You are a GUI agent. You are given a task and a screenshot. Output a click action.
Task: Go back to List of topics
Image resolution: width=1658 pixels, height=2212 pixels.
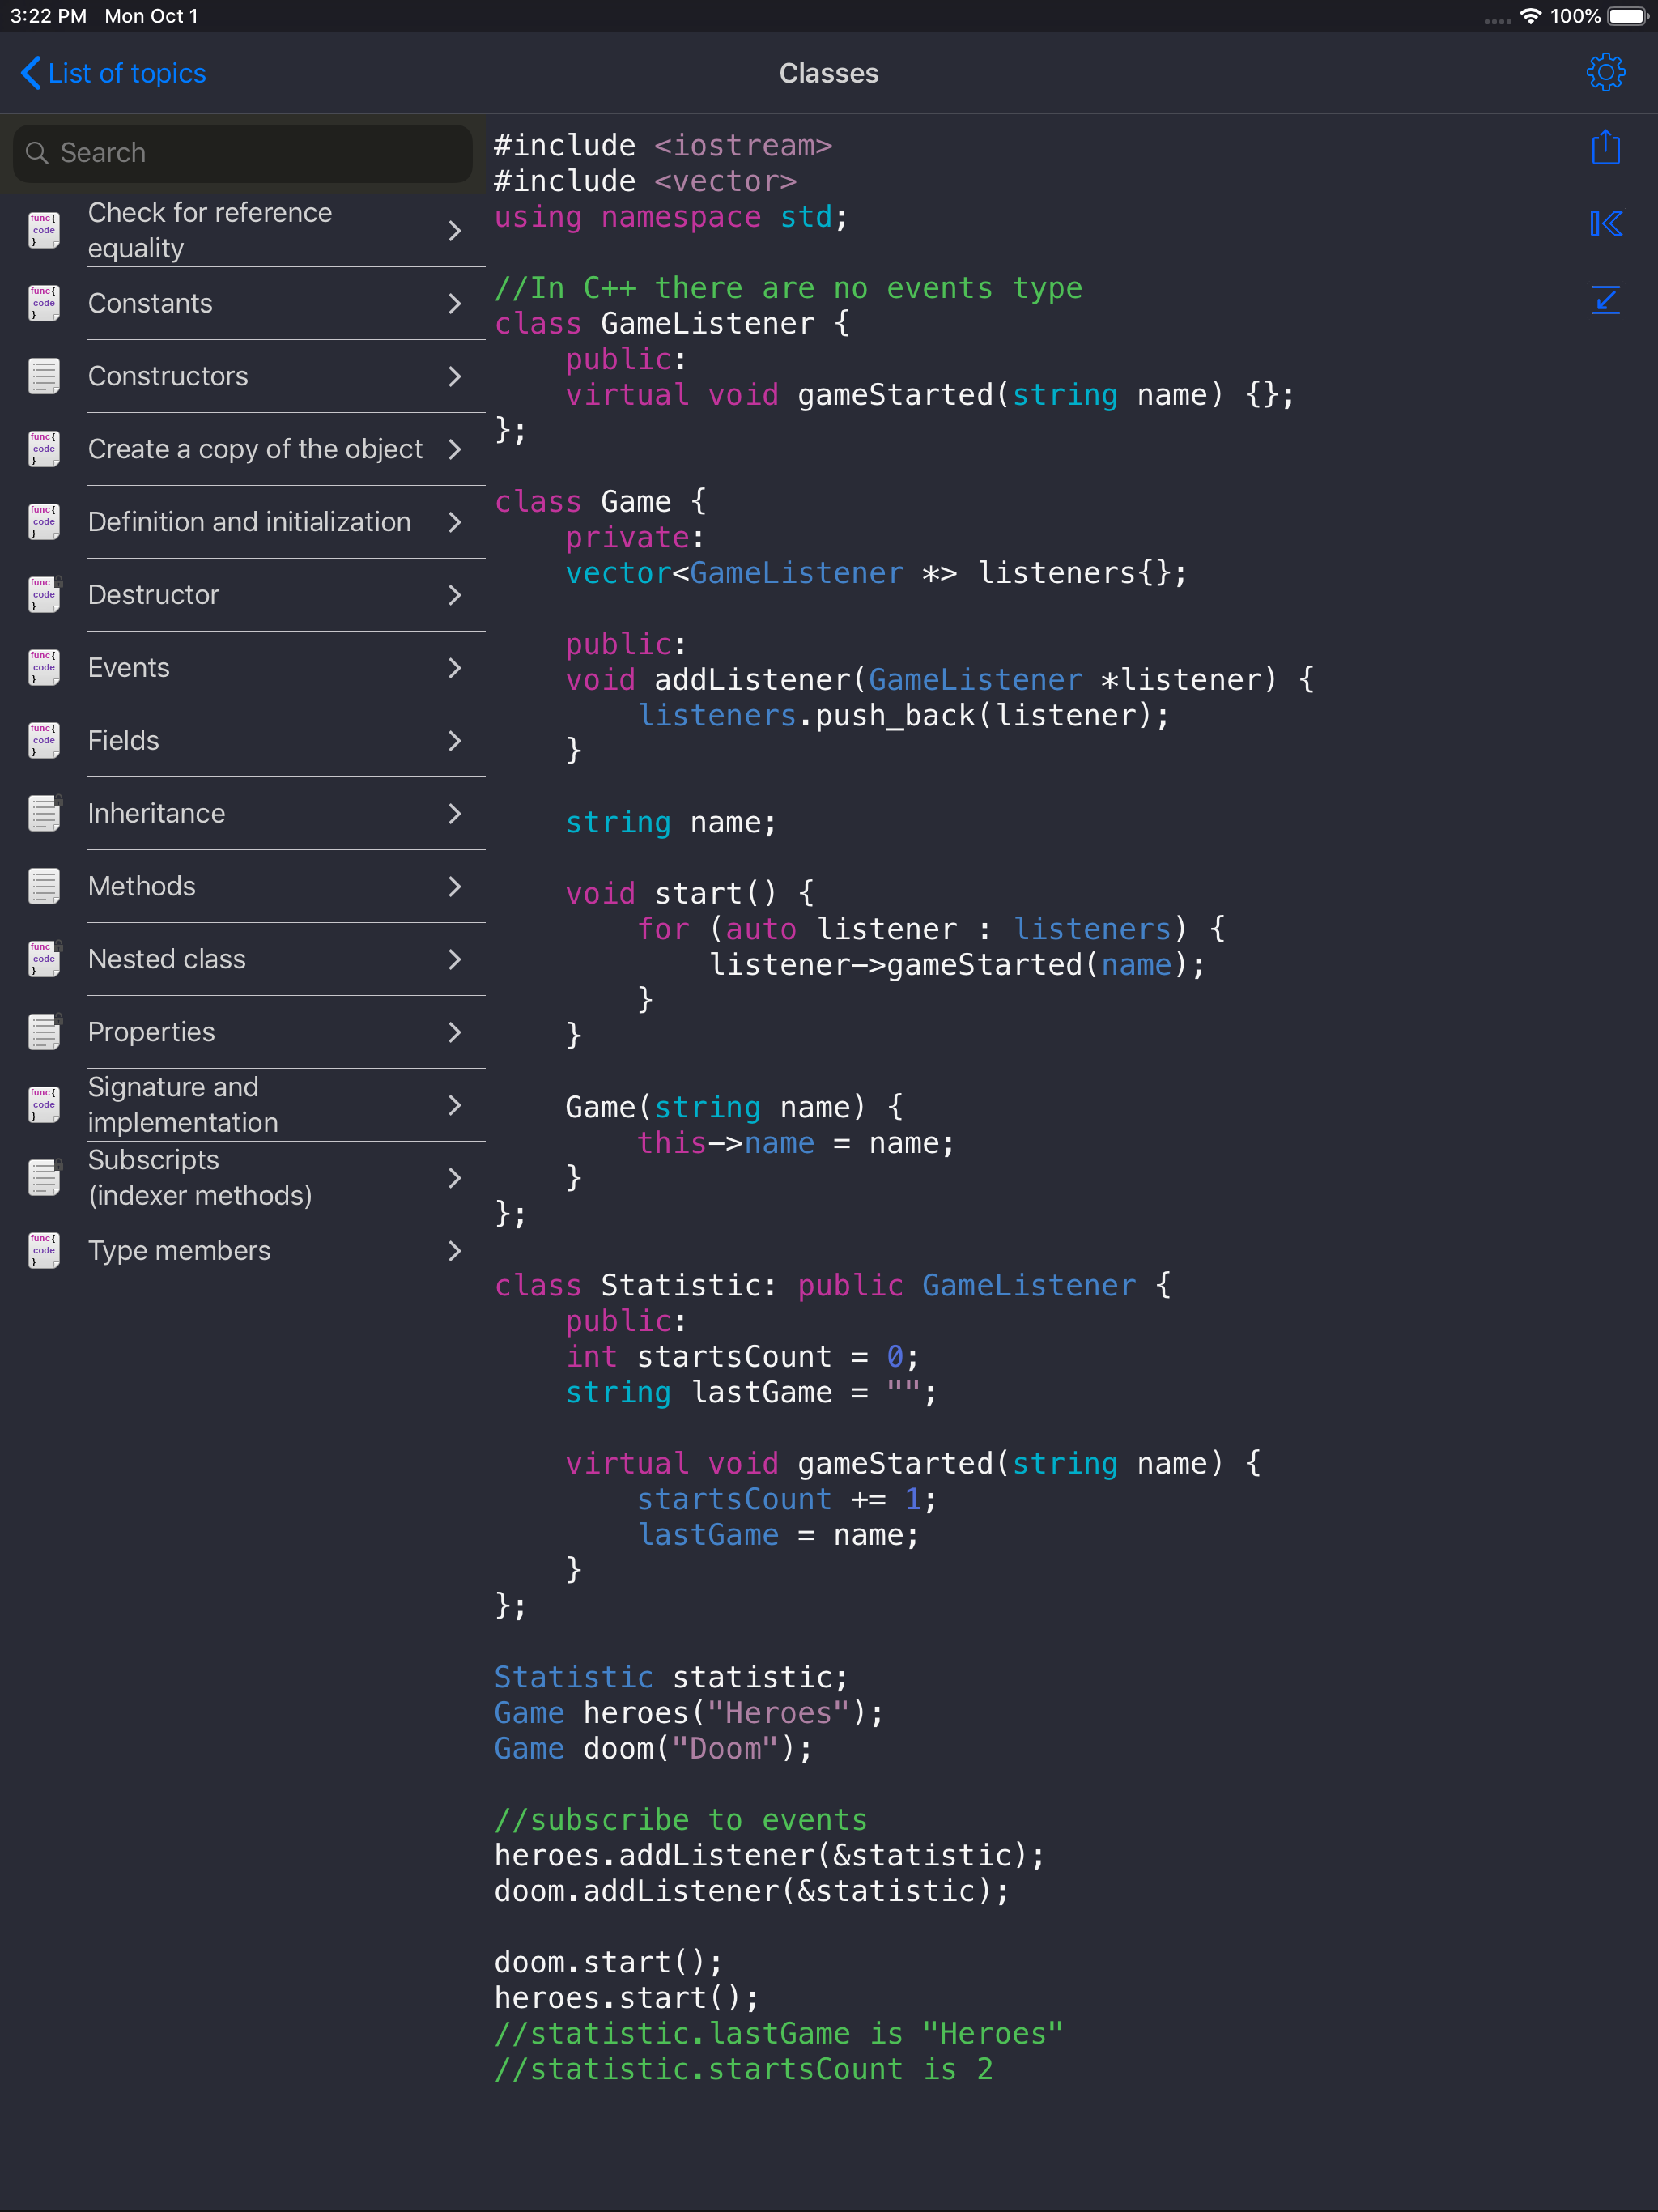(113, 73)
